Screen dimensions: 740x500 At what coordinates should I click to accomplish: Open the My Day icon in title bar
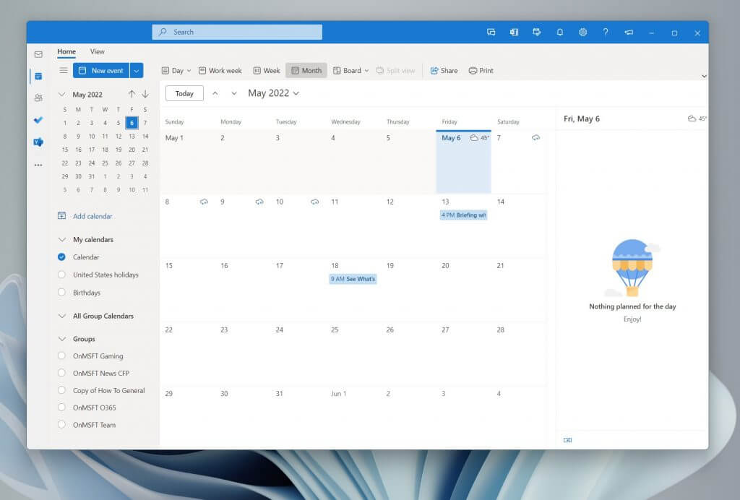click(537, 32)
